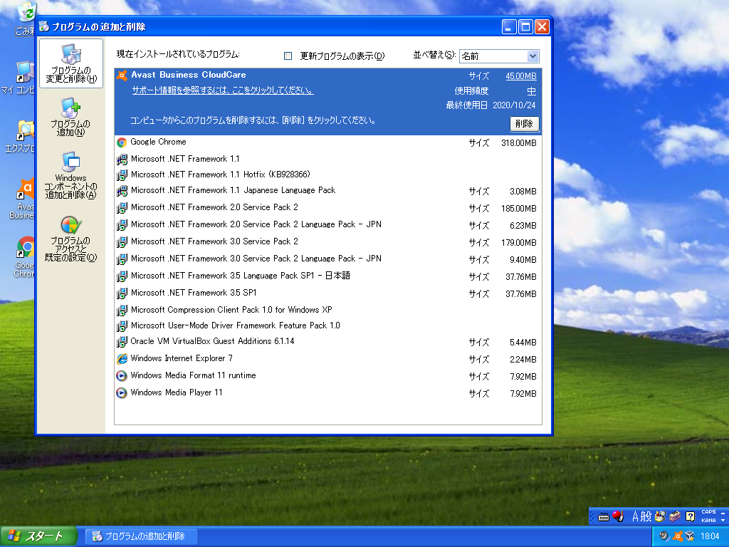
Task: Click the 18:04 clock in the system tray
Action: point(710,536)
